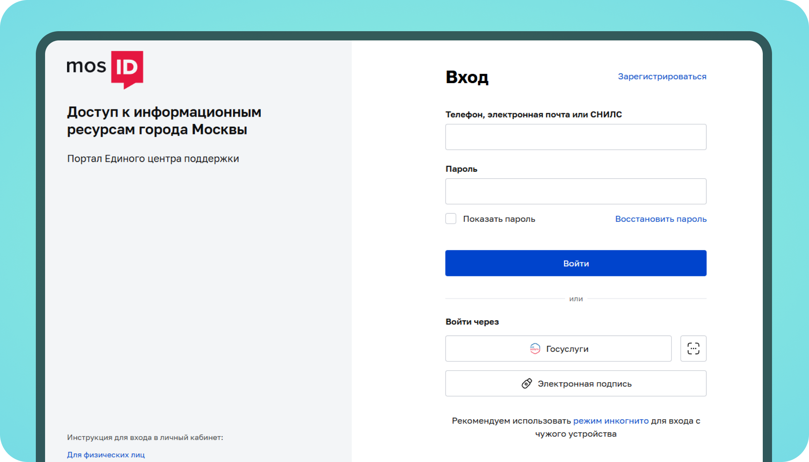Click into the "Пароль" input field

tap(576, 191)
